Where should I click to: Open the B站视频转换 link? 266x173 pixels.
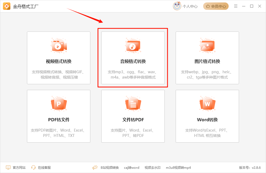coord(110,168)
